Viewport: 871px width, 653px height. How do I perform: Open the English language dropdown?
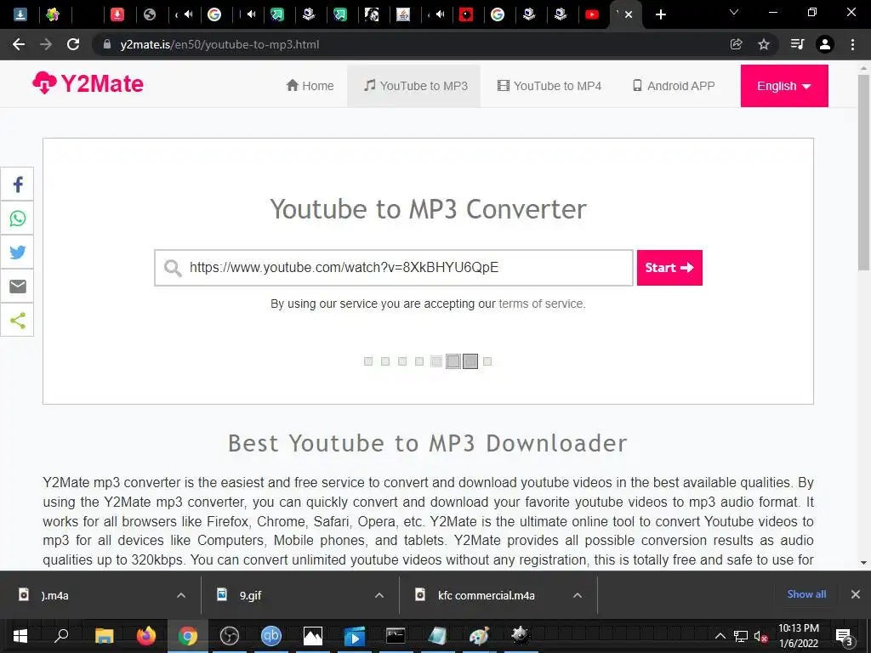(x=784, y=86)
